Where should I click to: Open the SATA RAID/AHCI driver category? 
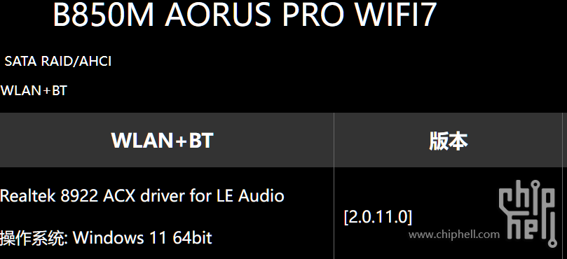[58, 62]
